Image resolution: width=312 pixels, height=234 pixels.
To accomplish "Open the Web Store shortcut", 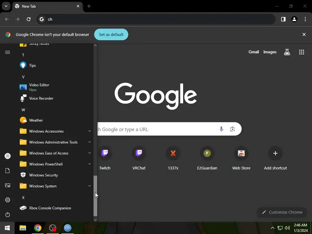I will click(x=241, y=158).
